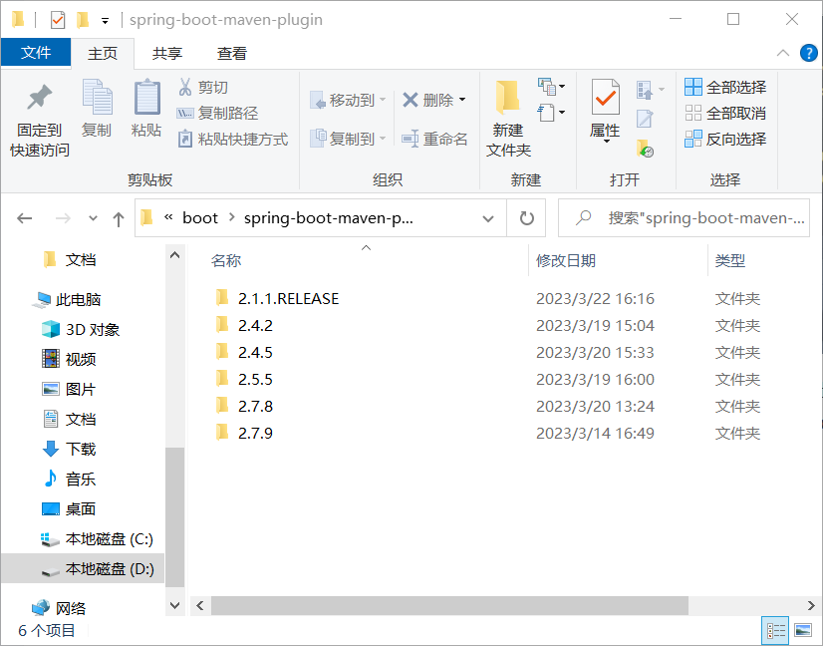Open the Delete (删除) dropdown arrow
The width and height of the screenshot is (823, 646).
coord(462,100)
